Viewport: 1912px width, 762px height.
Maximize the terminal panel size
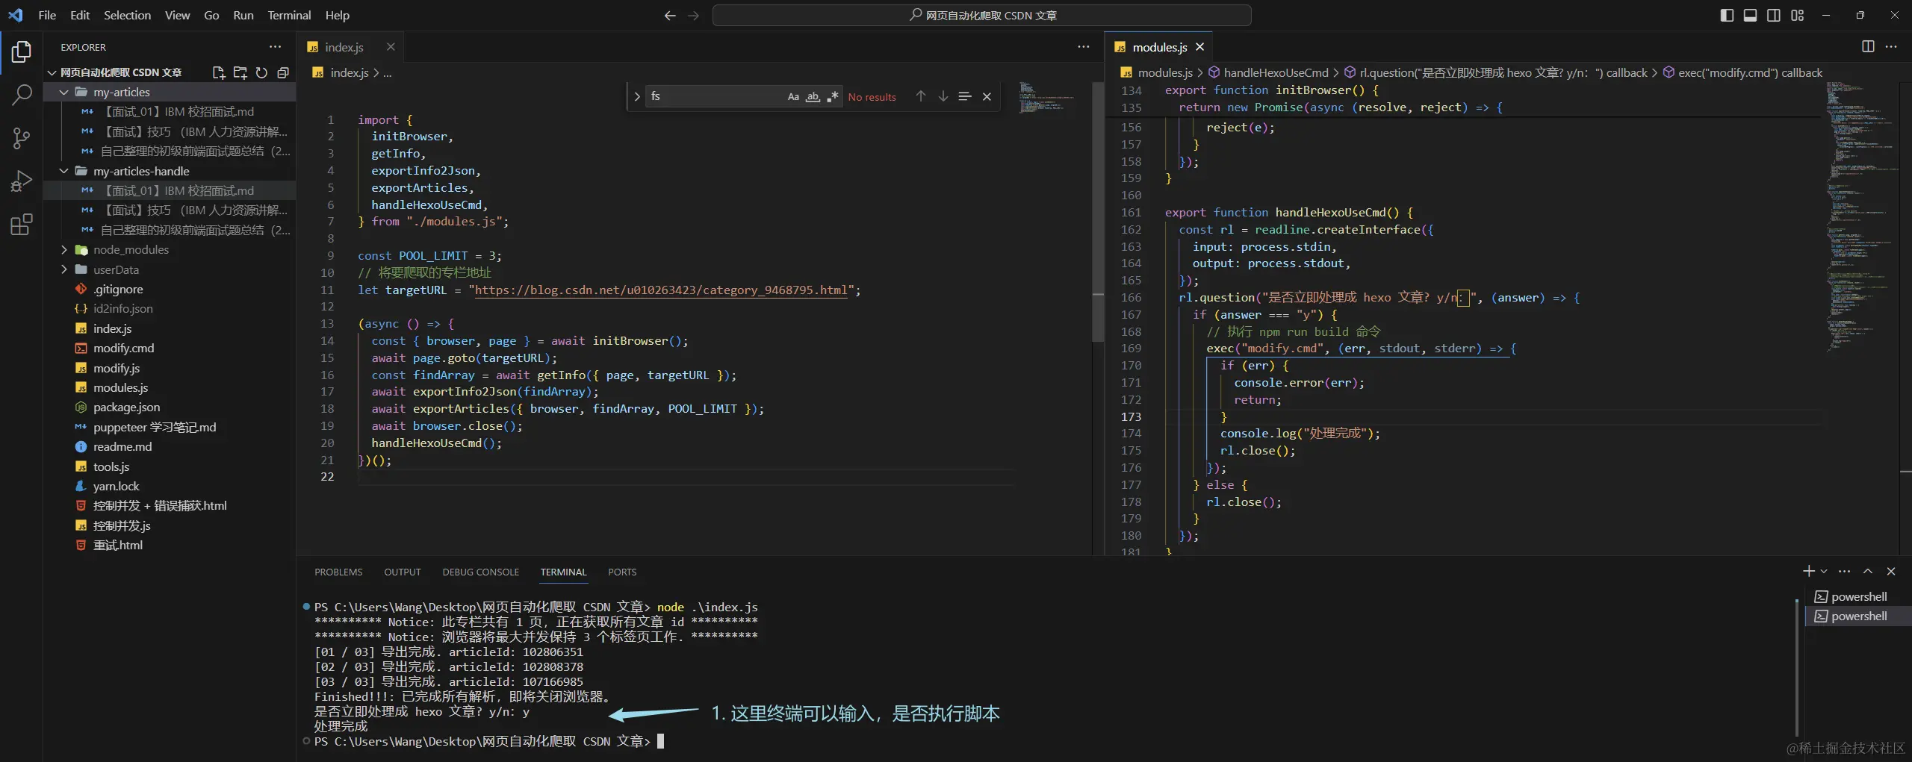click(x=1868, y=571)
